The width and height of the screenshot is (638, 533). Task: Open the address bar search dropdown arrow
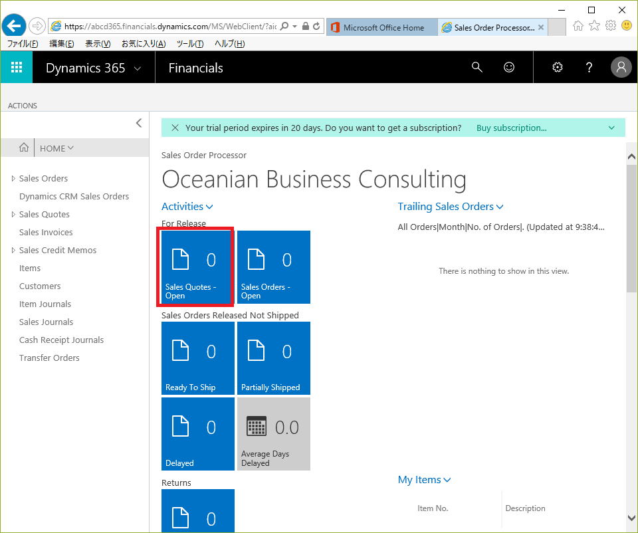(294, 27)
